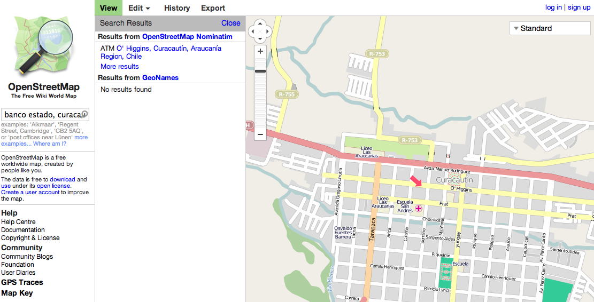Pan the map right arrow

[x=268, y=30]
